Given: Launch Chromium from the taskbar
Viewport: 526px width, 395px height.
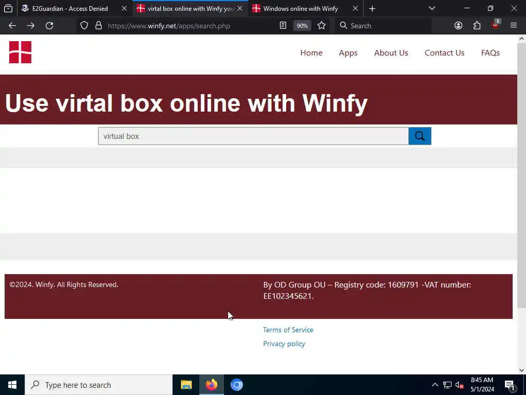Looking at the screenshot, I should click(x=236, y=385).
